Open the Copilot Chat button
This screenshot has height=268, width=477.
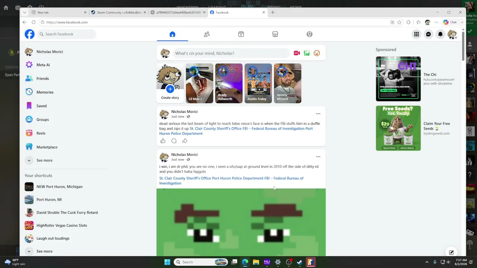coord(450,22)
